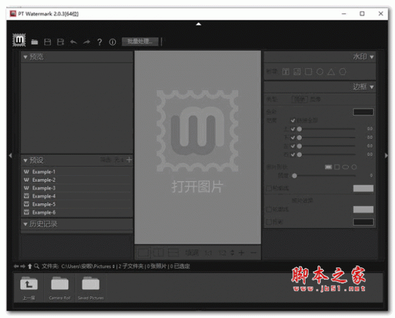Viewport: 395px width, 318px height.
Task: Collapse the 边框 panel section
Action: (371, 87)
